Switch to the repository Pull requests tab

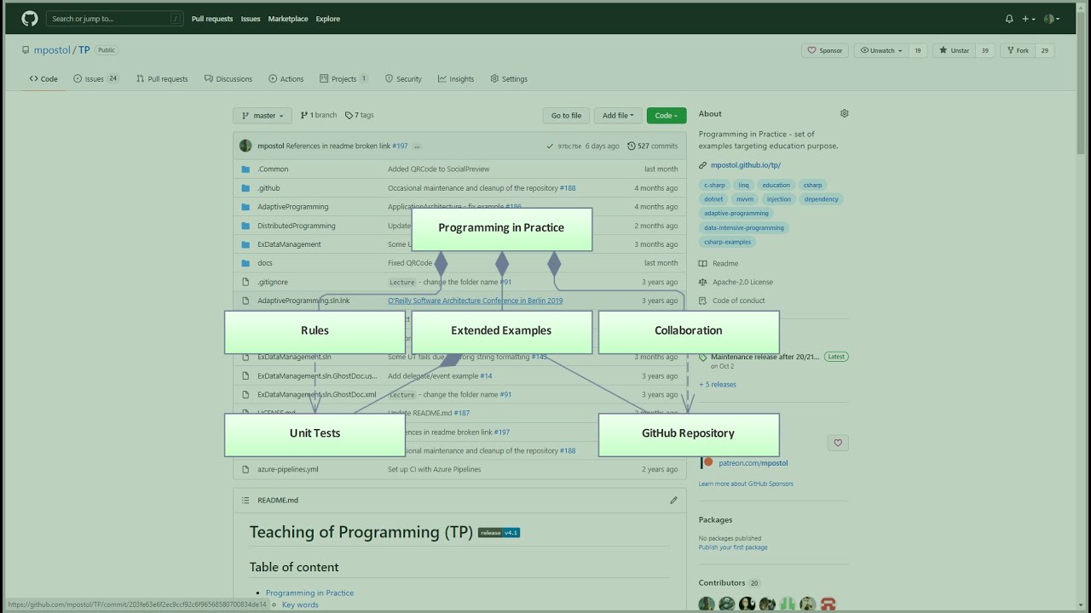click(162, 79)
